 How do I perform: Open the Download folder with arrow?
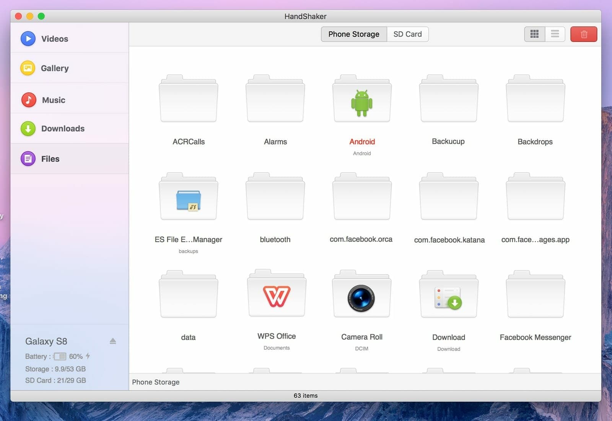point(449,294)
